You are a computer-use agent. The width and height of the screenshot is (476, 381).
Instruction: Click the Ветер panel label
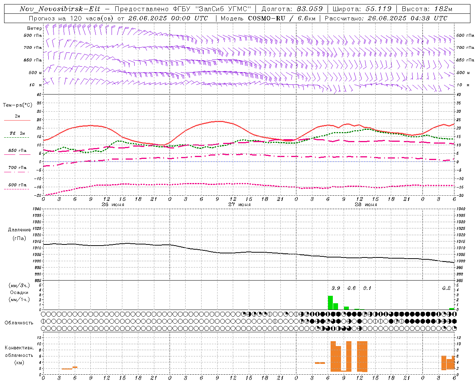[34, 28]
